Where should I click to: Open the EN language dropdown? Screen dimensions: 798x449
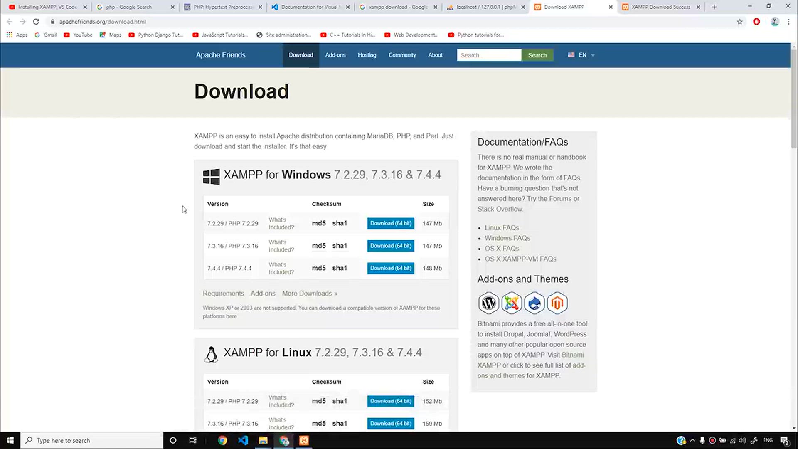click(581, 55)
